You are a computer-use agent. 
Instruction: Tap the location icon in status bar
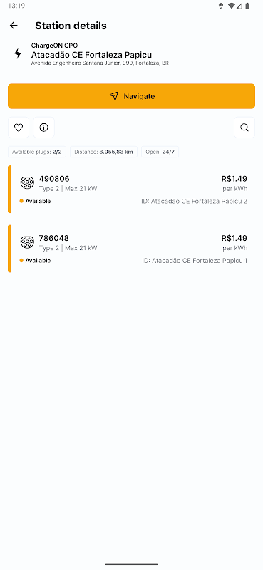[221, 6]
